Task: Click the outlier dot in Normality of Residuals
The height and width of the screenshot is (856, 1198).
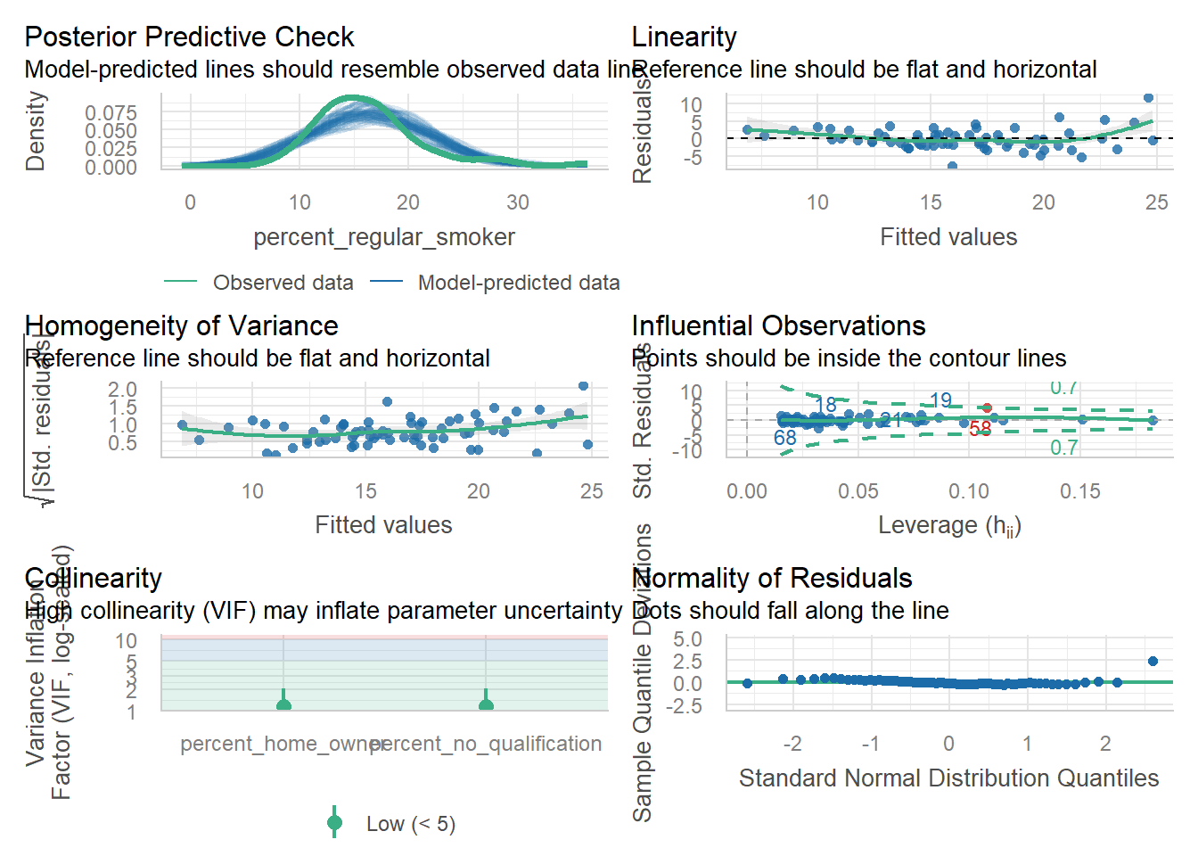Action: pos(1153,662)
